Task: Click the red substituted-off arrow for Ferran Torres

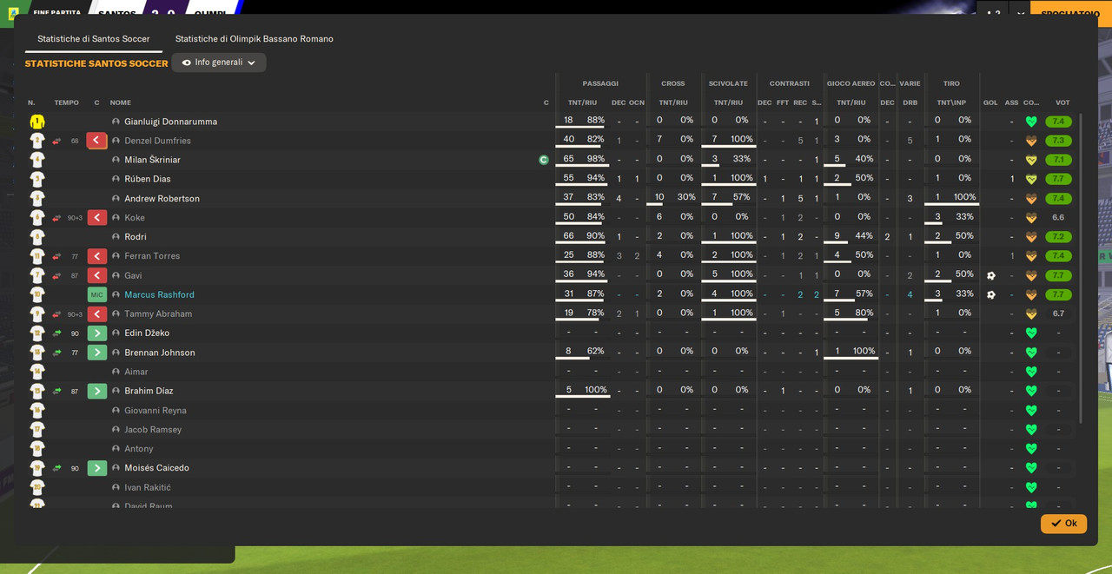Action: [96, 256]
